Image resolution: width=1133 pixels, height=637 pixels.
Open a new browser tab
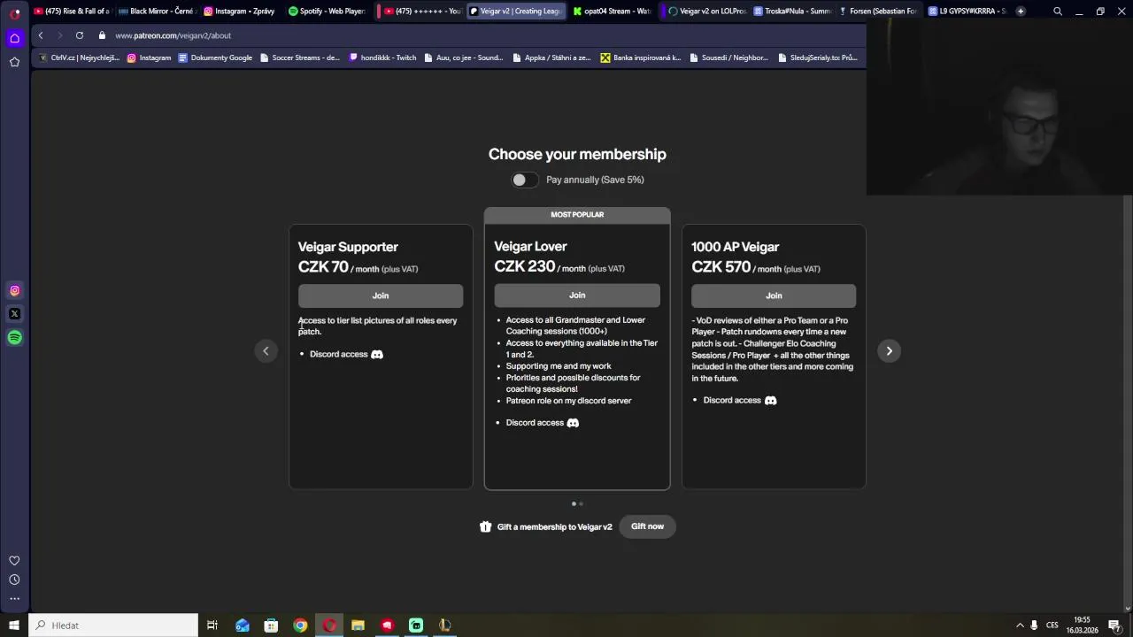[x=1021, y=12]
